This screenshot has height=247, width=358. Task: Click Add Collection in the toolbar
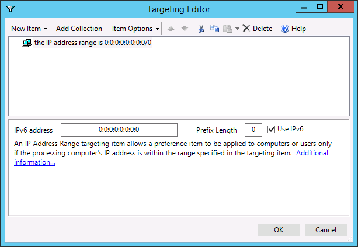click(79, 29)
